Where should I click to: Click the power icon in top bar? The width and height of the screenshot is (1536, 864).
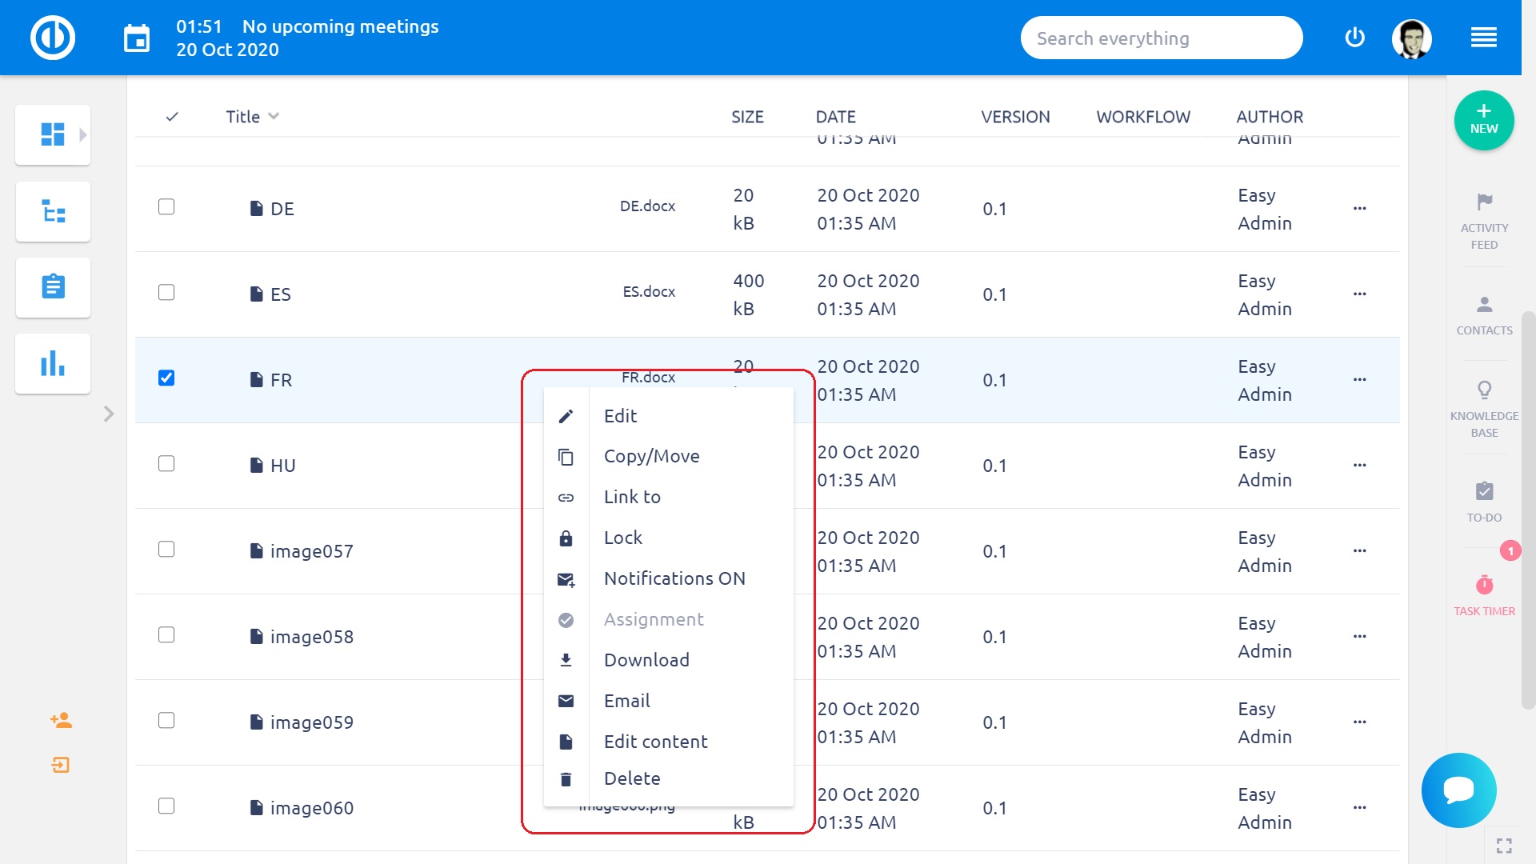[1354, 38]
